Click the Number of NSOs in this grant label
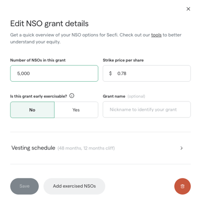Viewport: 201px width, 208px height. click(x=38, y=60)
